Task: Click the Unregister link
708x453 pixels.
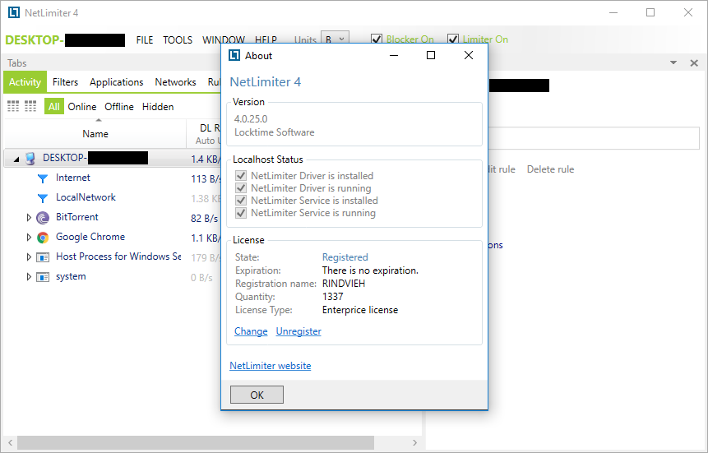Action: click(298, 331)
